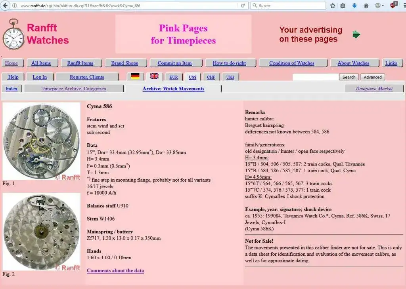Switch language with the UK flag

[x=154, y=76]
